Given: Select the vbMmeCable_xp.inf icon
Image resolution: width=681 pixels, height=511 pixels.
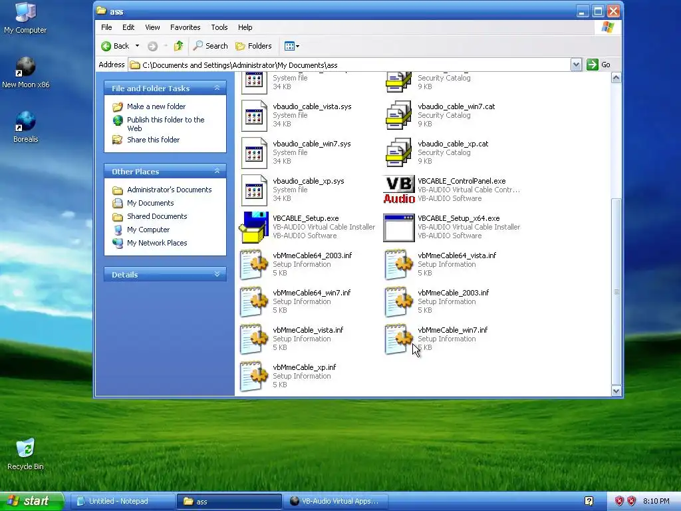Looking at the screenshot, I should [x=254, y=377].
